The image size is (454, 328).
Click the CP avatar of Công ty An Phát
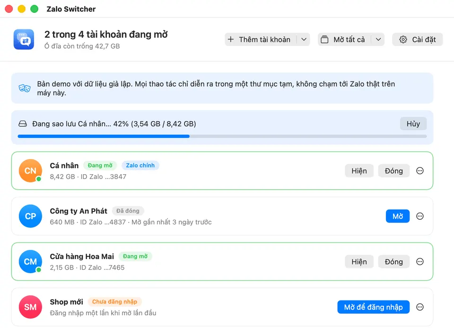[30, 216]
